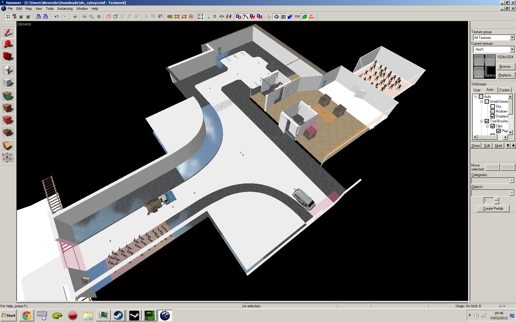Choose the Magnify tool
The height and width of the screenshot is (322, 516).
click(x=8, y=44)
